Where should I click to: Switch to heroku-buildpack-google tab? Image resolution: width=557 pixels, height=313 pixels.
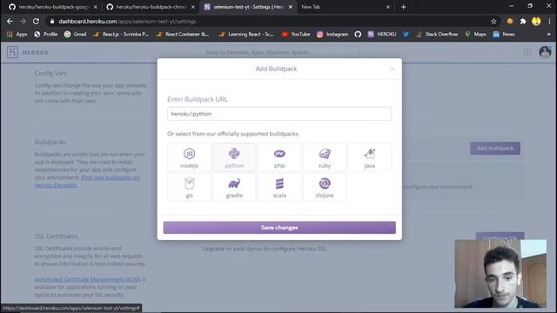pyautogui.click(x=52, y=7)
